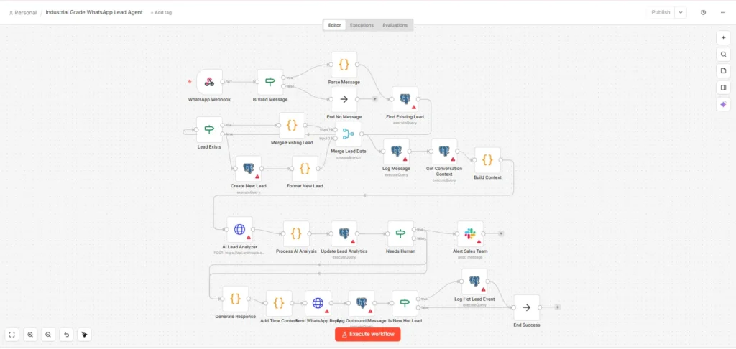Viewport: 736px width, 349px height.
Task: Click the tidy up workflow broom icon
Action: click(84, 335)
